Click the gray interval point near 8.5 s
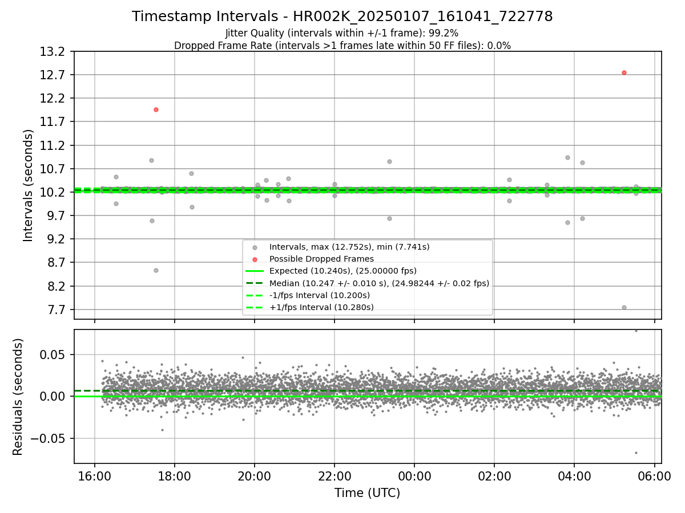685x513 pixels. click(156, 270)
